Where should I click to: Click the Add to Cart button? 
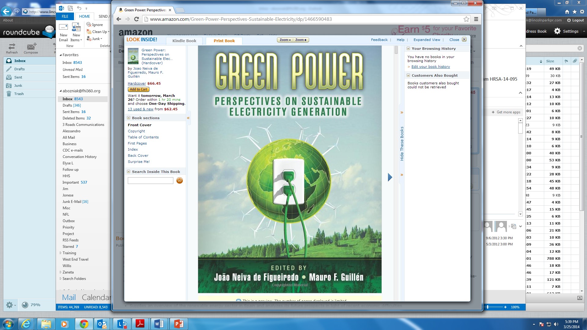pos(138,90)
